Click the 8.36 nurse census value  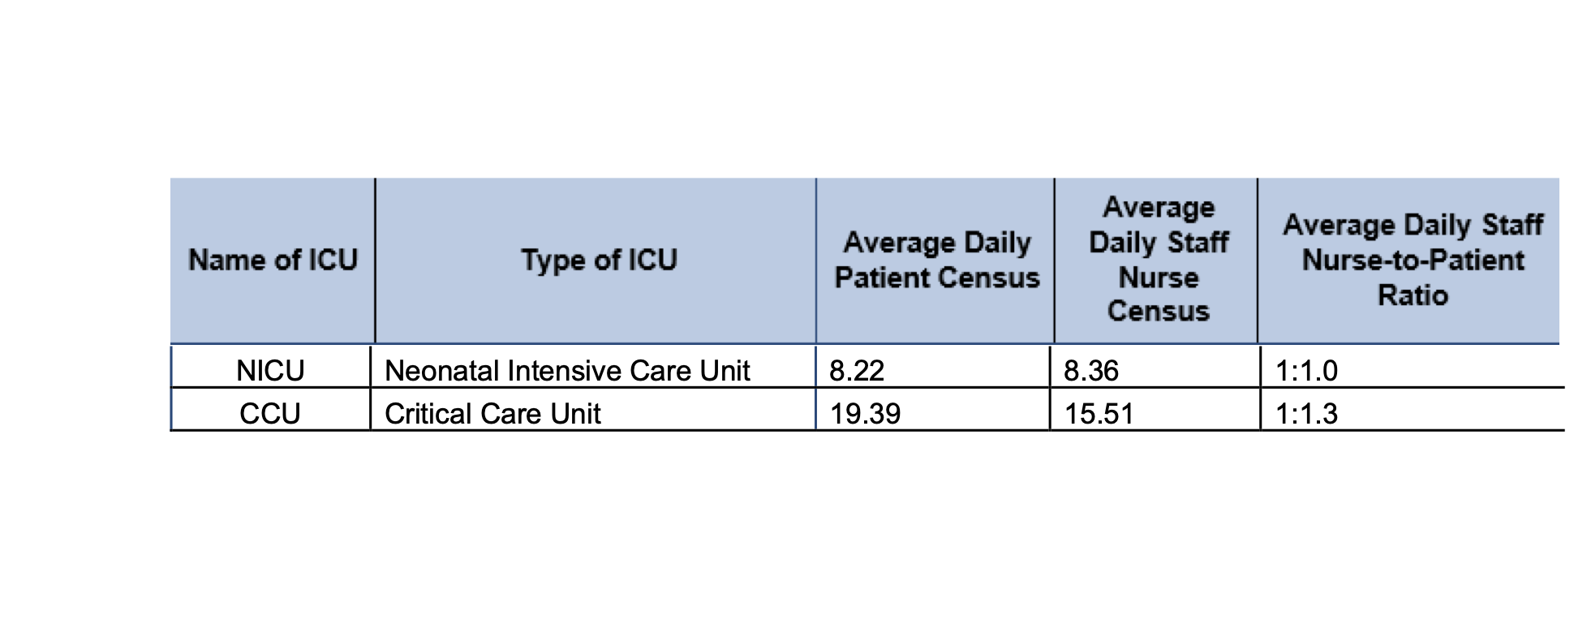(x=1091, y=371)
